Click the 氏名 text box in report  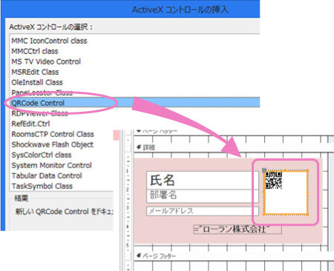click(203, 180)
